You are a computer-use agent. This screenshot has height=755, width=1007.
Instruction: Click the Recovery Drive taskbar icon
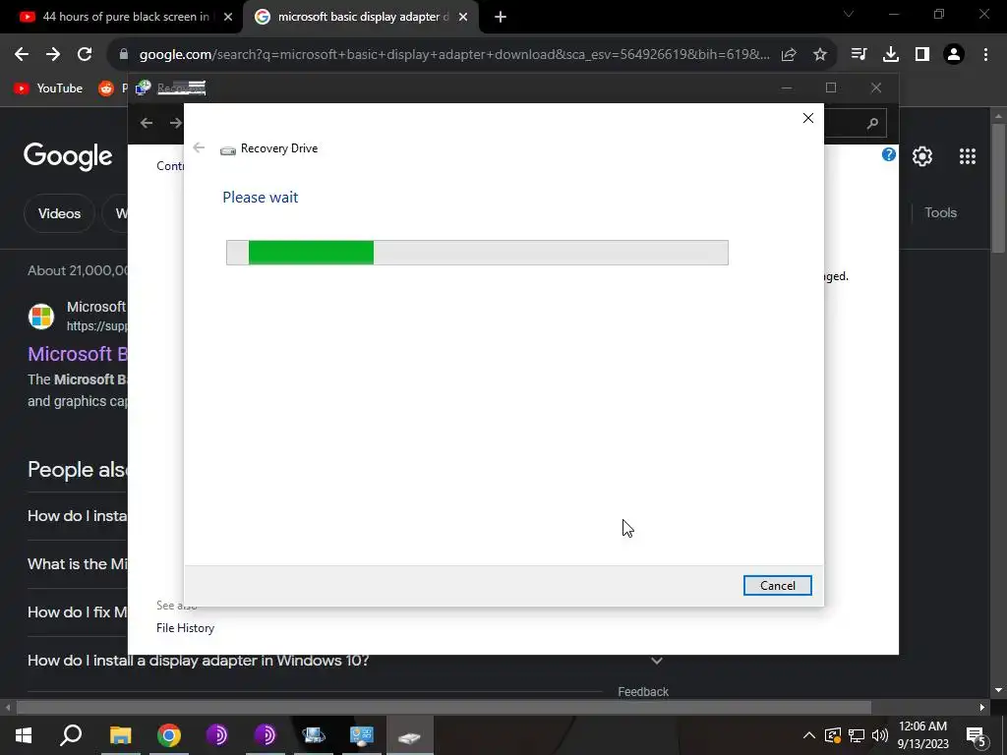[409, 735]
